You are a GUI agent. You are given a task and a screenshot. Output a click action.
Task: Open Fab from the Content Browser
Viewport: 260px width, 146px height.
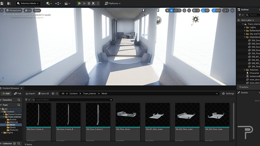coord(18,94)
